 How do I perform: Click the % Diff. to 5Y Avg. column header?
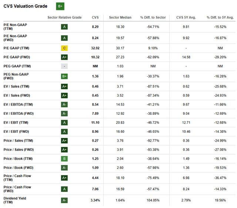click(220, 17)
